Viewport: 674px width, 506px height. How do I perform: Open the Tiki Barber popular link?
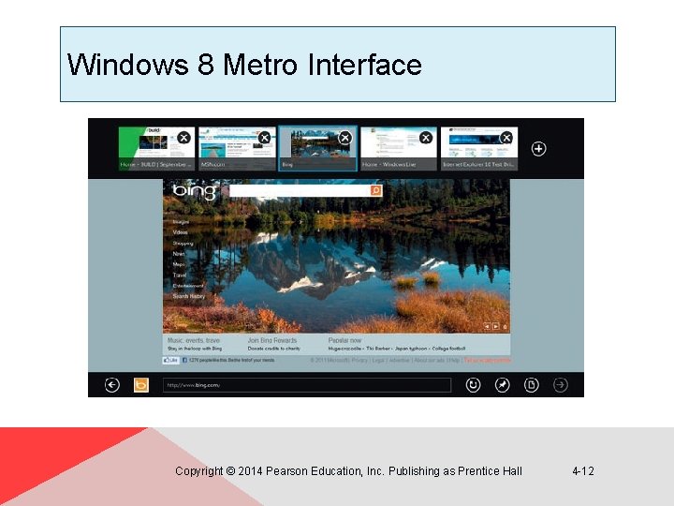pyautogui.click(x=378, y=349)
